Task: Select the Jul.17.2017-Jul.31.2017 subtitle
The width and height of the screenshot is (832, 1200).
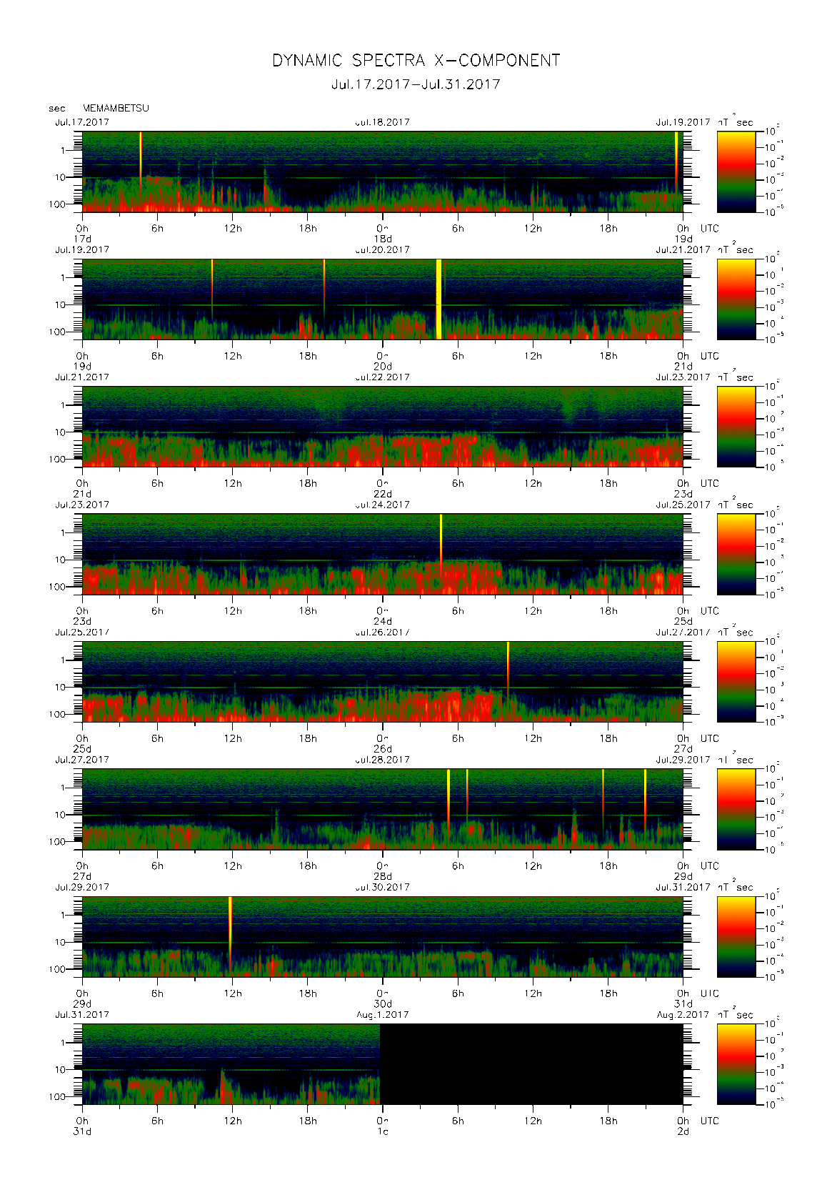Action: click(x=416, y=84)
